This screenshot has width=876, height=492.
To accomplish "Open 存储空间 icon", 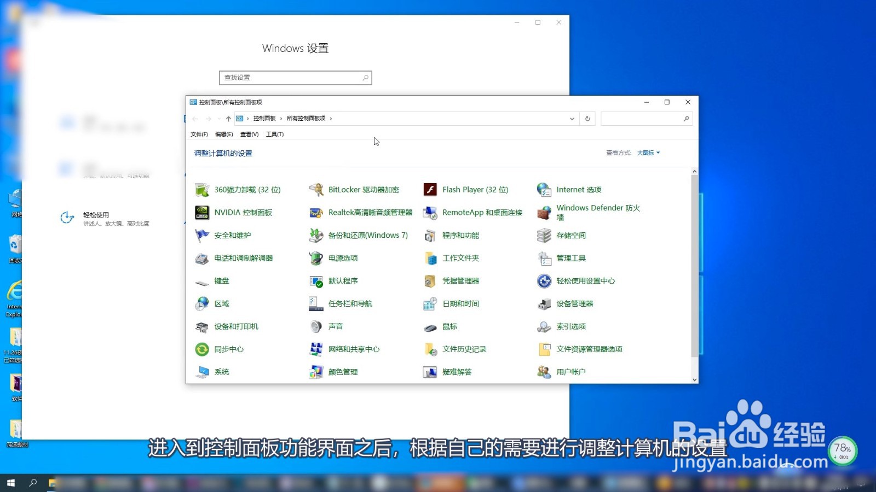I will click(x=544, y=236).
